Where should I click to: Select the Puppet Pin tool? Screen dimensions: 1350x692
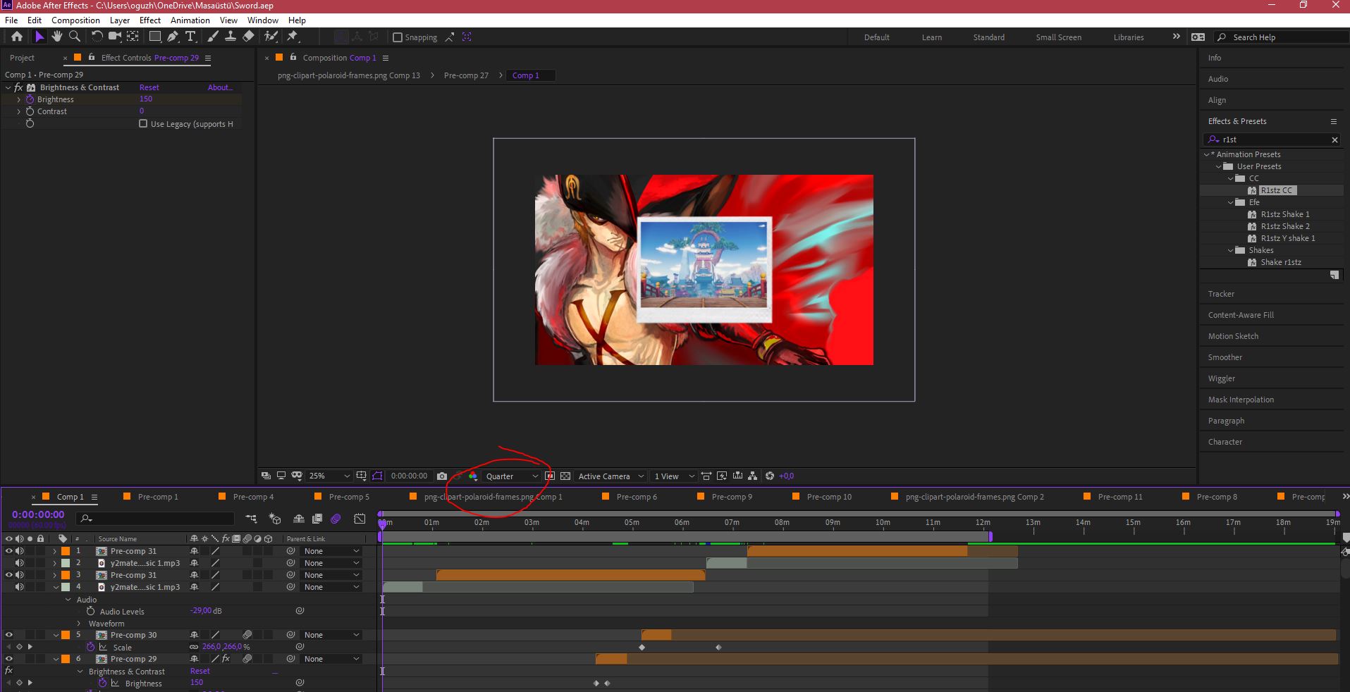click(293, 37)
